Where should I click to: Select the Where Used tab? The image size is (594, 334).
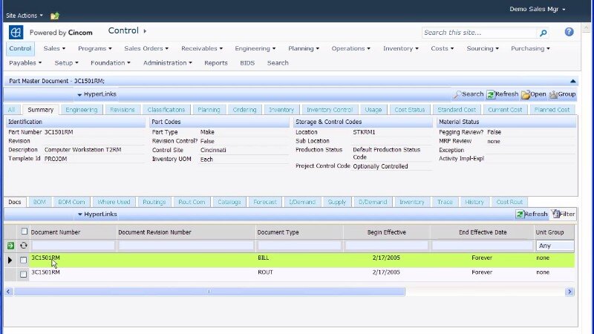pos(114,202)
